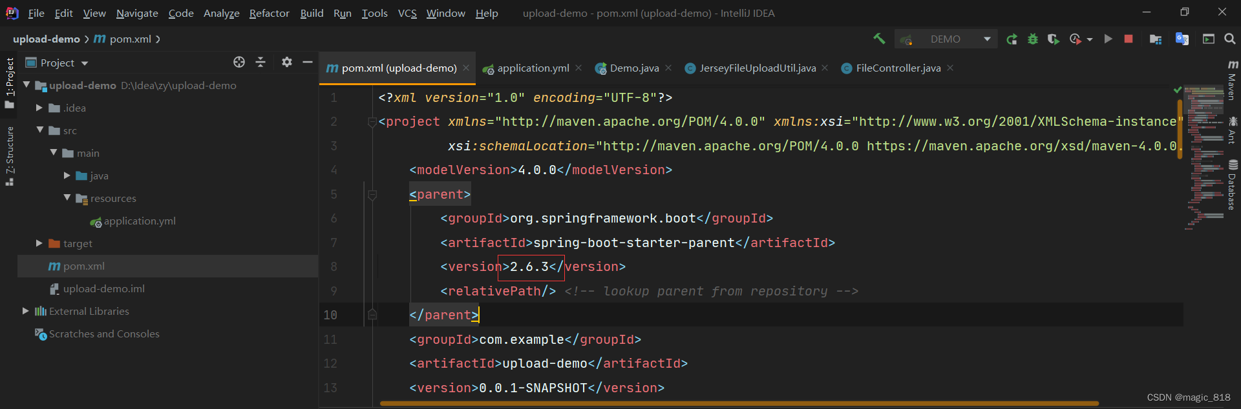Image resolution: width=1241 pixels, height=409 pixels.
Task: Click the Rerun DEMO green arrow icon
Action: click(x=1012, y=39)
